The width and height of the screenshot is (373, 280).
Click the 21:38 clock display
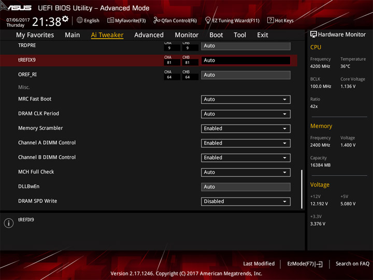point(47,22)
